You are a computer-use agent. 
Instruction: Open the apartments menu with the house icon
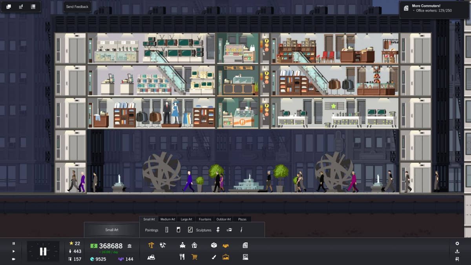(195, 245)
